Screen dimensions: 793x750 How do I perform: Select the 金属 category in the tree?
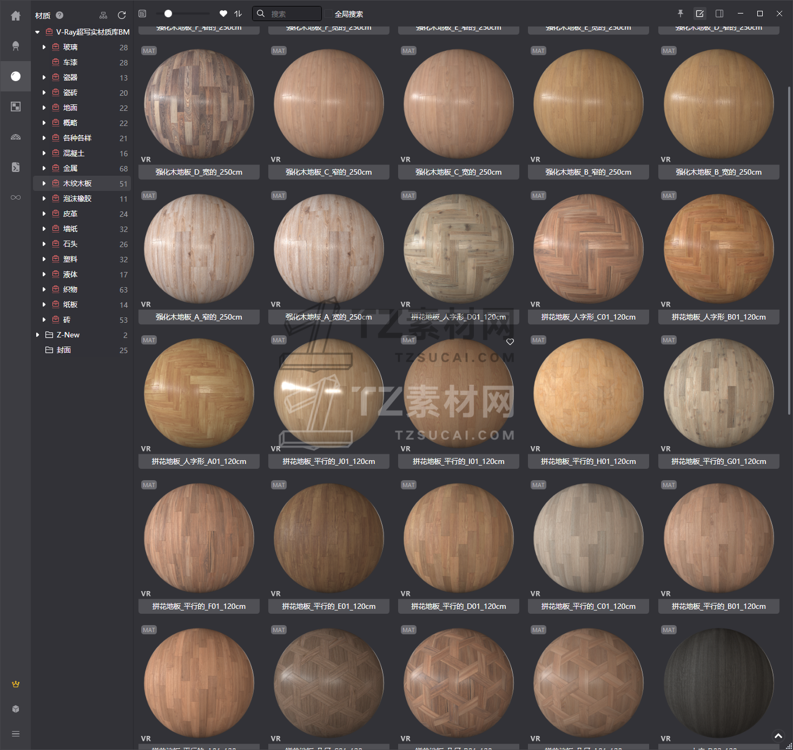coord(70,169)
